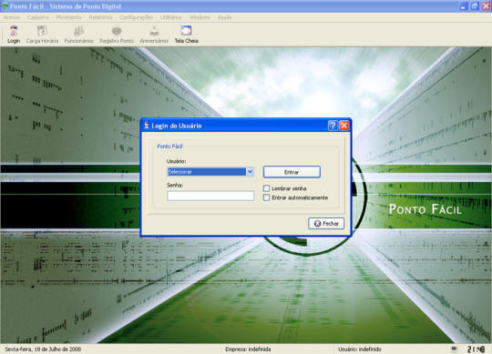Close the Login do Usuário dialog
This screenshot has height=354, width=492.
click(x=344, y=126)
